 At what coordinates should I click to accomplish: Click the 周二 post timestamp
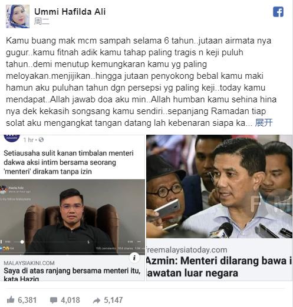point(41,21)
